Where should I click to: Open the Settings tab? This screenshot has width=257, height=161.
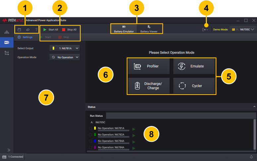pos(25,37)
